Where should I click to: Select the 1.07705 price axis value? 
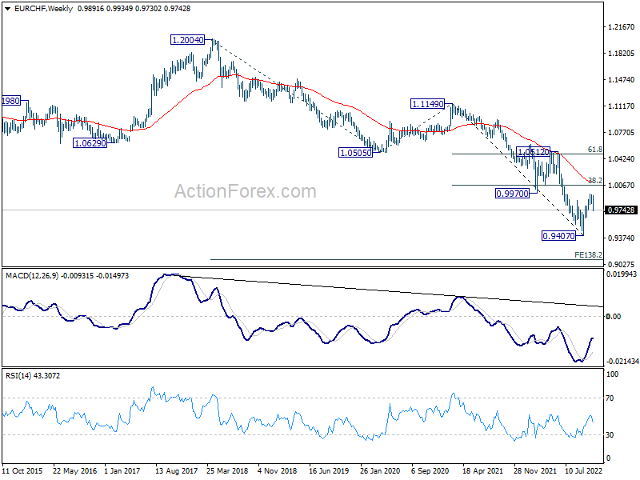622,133
